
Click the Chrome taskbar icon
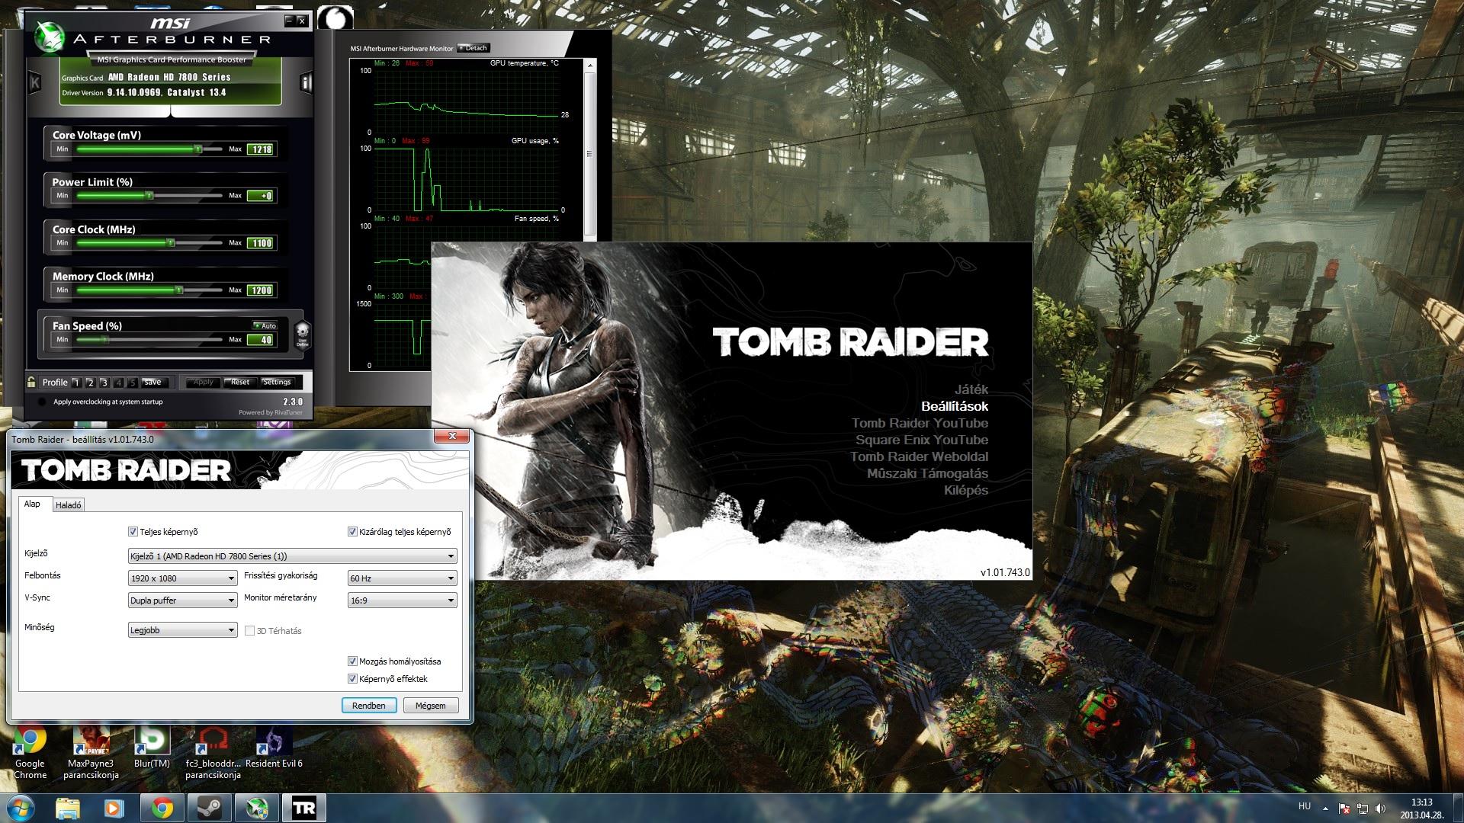point(162,808)
